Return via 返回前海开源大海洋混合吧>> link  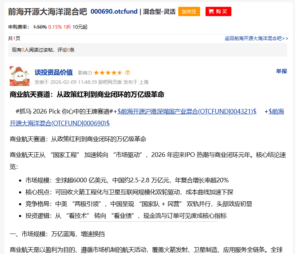tap(256, 38)
